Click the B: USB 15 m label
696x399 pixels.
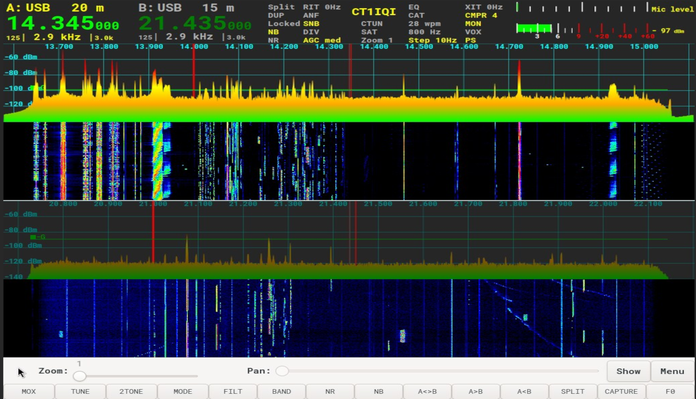[186, 8]
